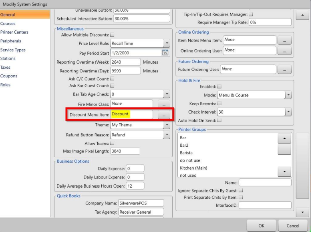Image resolution: width=312 pixels, height=232 pixels.
Task: Open Peripherals settings
Action: pyautogui.click(x=10, y=41)
